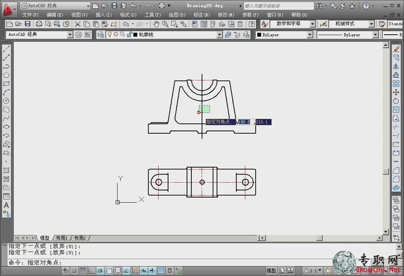Open the Layer Properties Manager
The height and width of the screenshot is (276, 404).
tap(101, 34)
